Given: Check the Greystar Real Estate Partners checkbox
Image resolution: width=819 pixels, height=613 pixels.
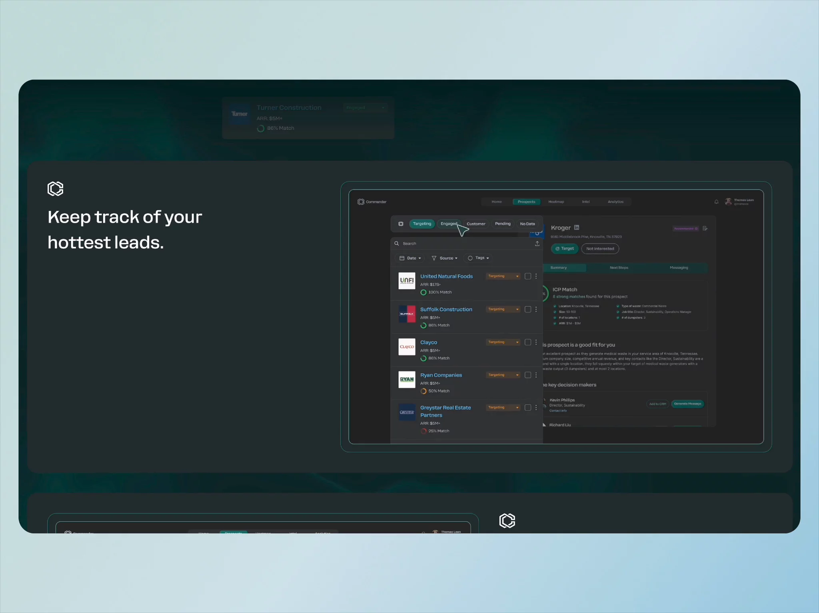Looking at the screenshot, I should (x=528, y=408).
